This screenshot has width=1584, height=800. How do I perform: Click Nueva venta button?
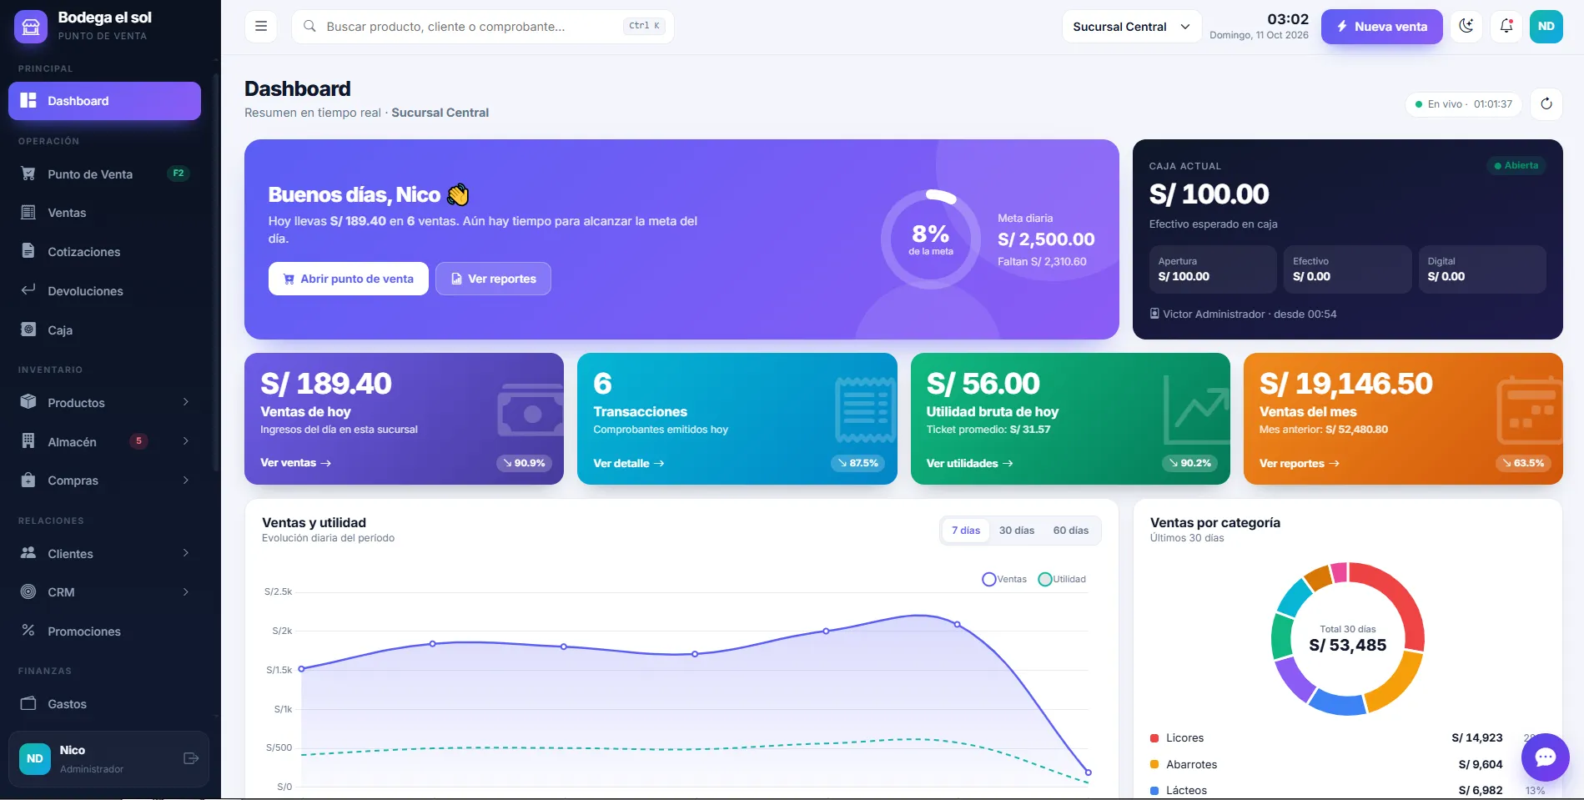point(1381,26)
